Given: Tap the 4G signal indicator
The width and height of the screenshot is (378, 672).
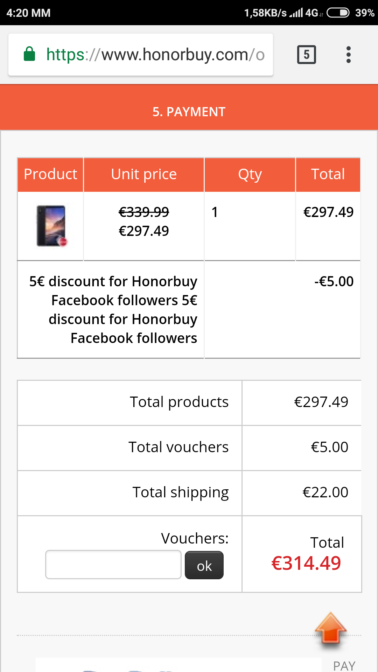Looking at the screenshot, I should 311,13.
